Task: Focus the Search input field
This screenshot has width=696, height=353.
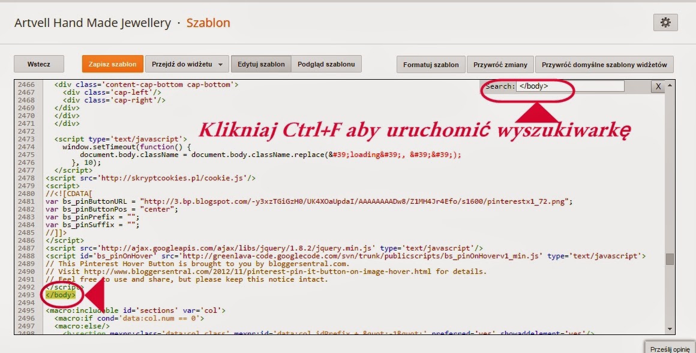Action: coord(570,86)
